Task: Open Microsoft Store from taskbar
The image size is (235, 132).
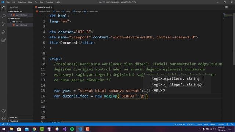Action: click(19, 129)
